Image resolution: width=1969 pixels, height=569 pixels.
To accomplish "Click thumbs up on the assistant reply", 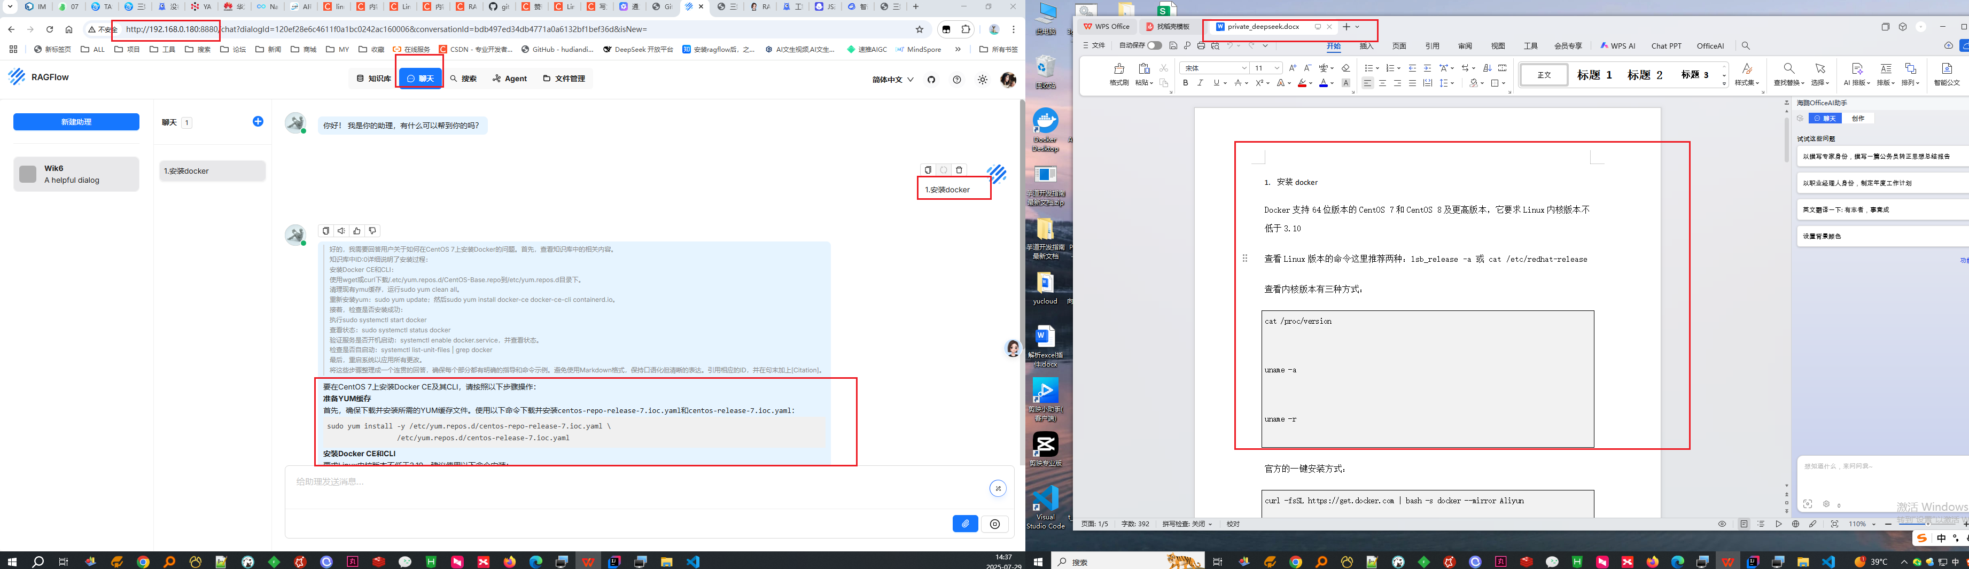I will 357,231.
